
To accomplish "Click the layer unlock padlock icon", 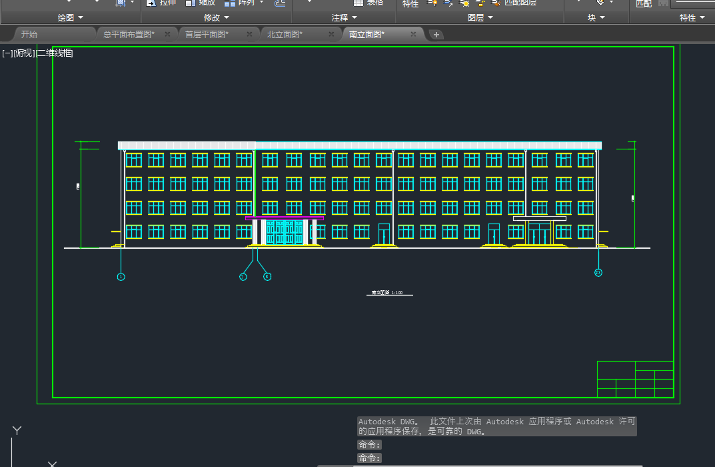I will point(480,3).
